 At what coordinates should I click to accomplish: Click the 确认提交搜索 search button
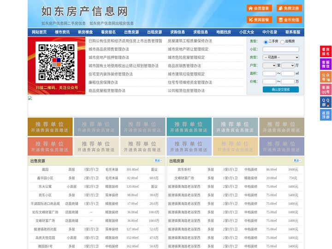coord(281,89)
